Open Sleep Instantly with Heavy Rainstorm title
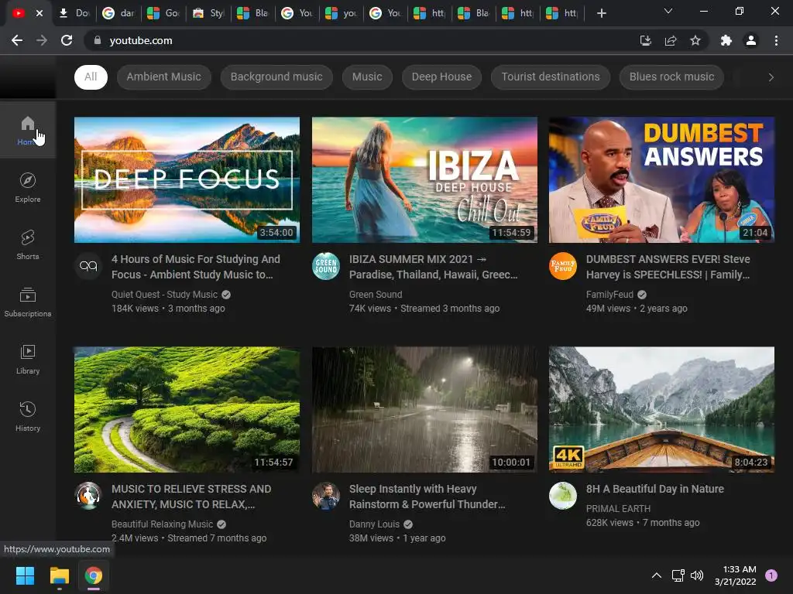This screenshot has height=594, width=793. tap(427, 497)
